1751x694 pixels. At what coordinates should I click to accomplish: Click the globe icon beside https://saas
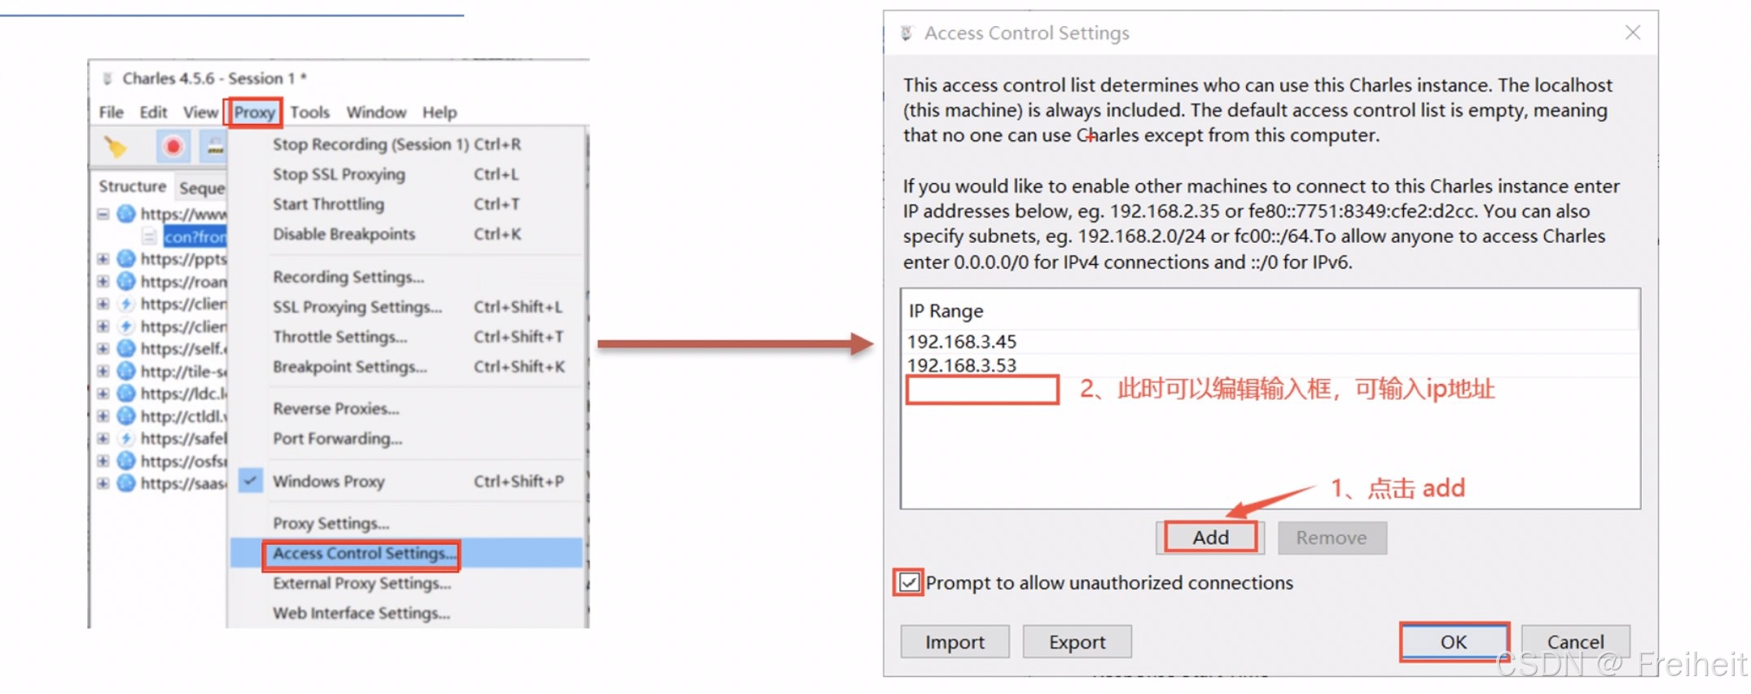126,483
